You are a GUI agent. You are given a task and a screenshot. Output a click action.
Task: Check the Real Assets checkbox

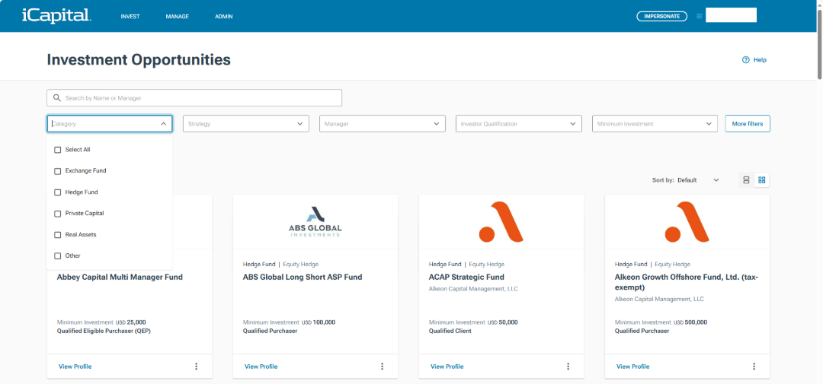point(58,235)
